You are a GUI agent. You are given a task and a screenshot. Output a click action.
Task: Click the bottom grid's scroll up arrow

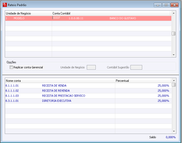click(174, 80)
